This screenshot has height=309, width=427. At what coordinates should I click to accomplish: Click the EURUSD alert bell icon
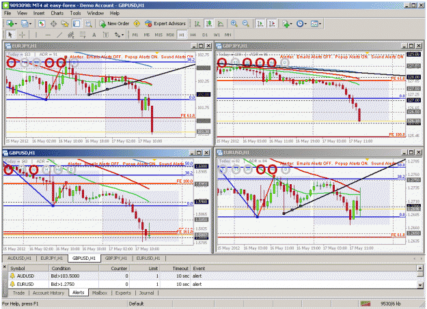click(x=12, y=284)
